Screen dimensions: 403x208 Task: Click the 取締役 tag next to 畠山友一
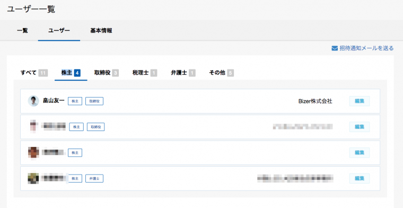click(94, 101)
